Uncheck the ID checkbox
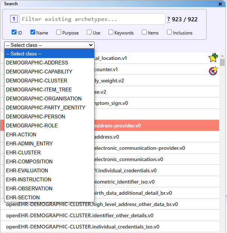The image size is (227, 233). click(14, 32)
